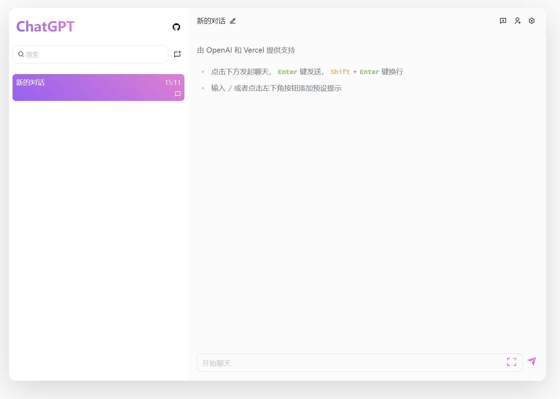Click the ChatGPT logo title
Image resolution: width=560 pixels, height=399 pixels.
pyautogui.click(x=45, y=26)
